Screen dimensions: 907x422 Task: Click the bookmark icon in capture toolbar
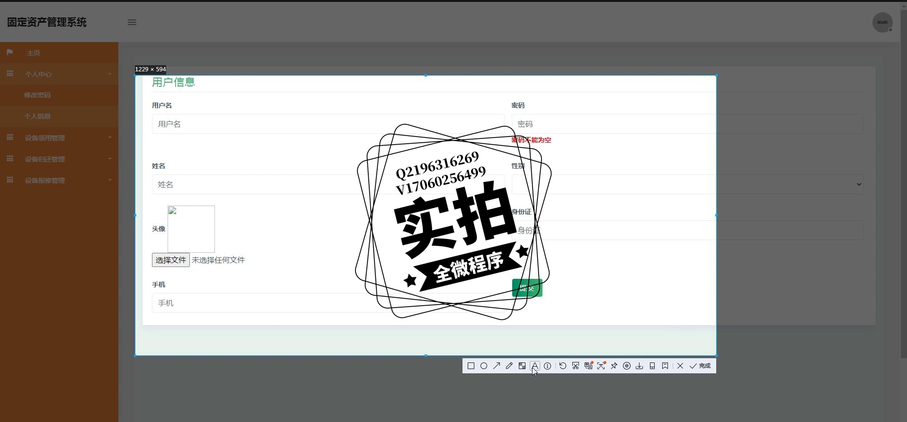pyautogui.click(x=665, y=366)
